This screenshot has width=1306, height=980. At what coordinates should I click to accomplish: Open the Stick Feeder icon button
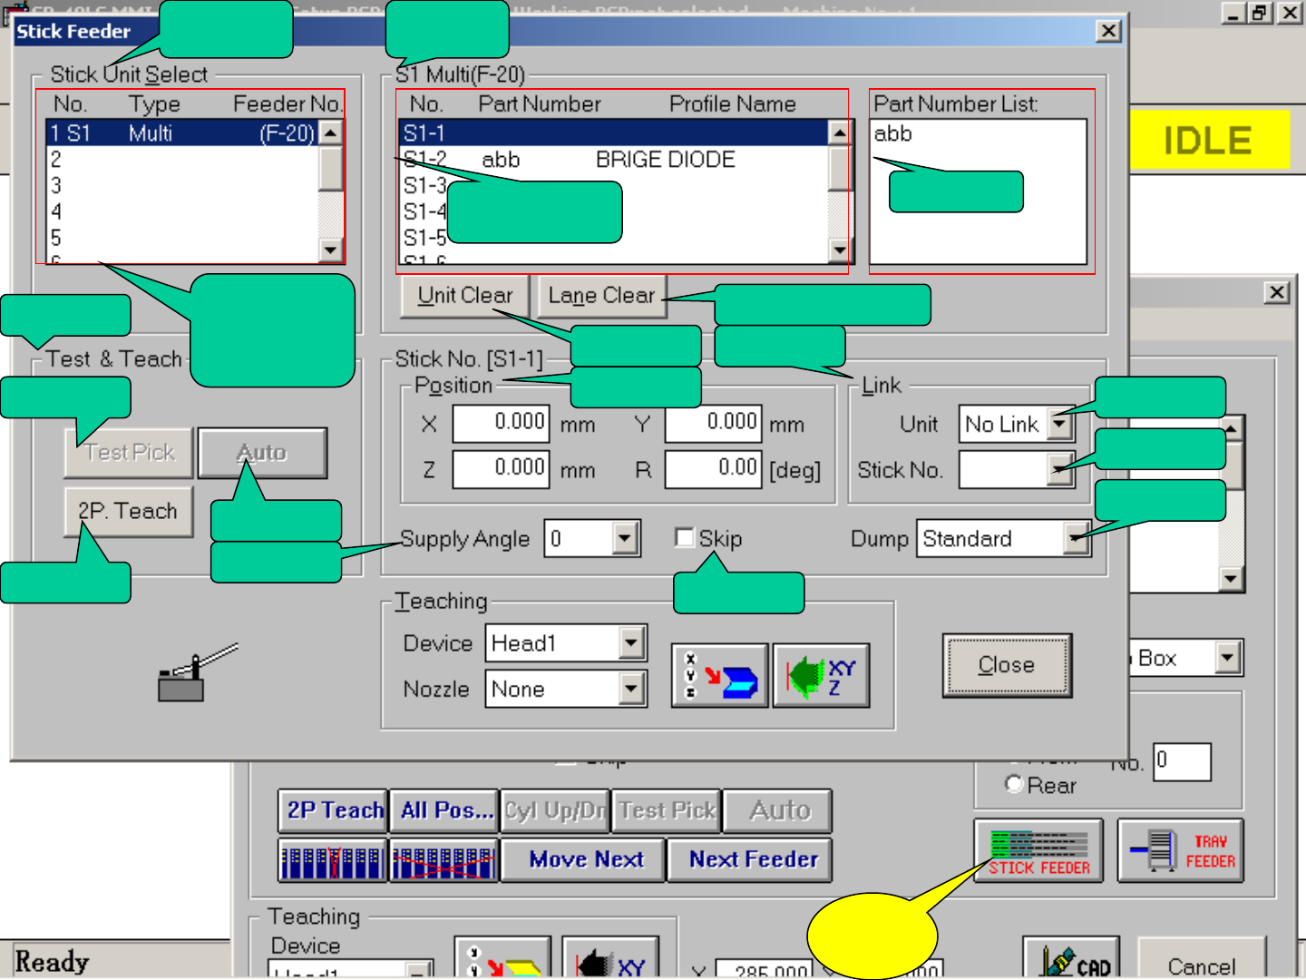click(x=1039, y=851)
